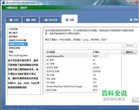Click the Microsoft Security Essentials title icon

coord(3,2)
